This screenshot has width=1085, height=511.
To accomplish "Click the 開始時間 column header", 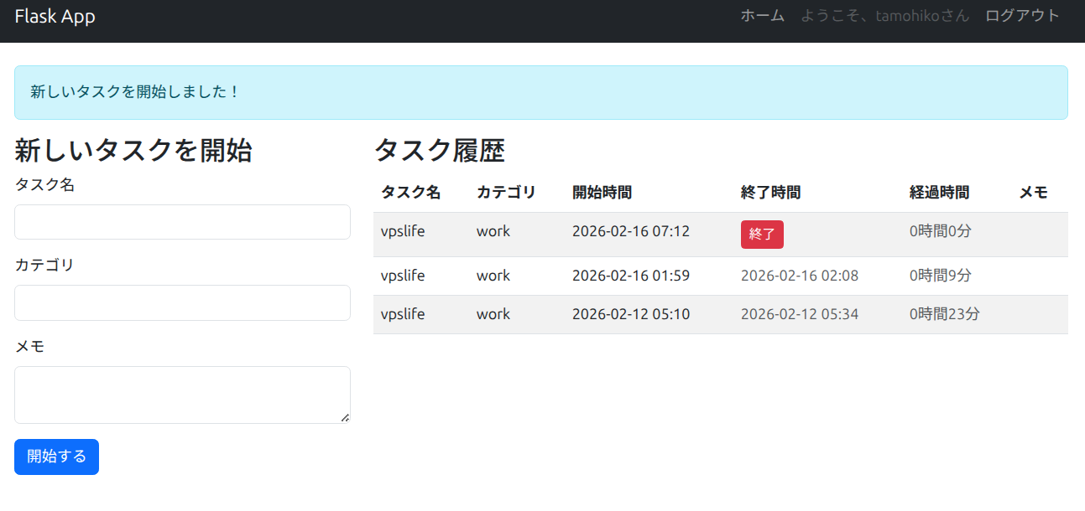I will (x=602, y=193).
